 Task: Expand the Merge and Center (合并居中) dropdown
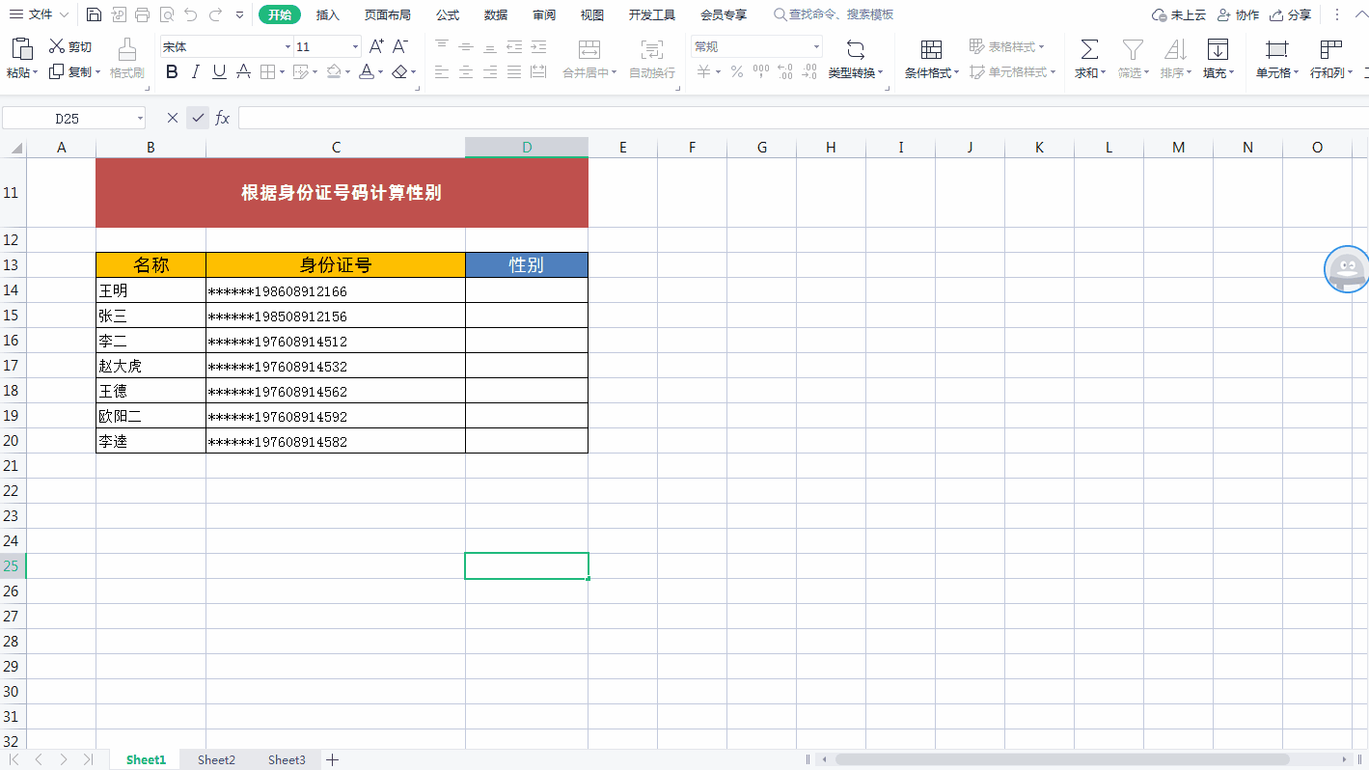(614, 72)
